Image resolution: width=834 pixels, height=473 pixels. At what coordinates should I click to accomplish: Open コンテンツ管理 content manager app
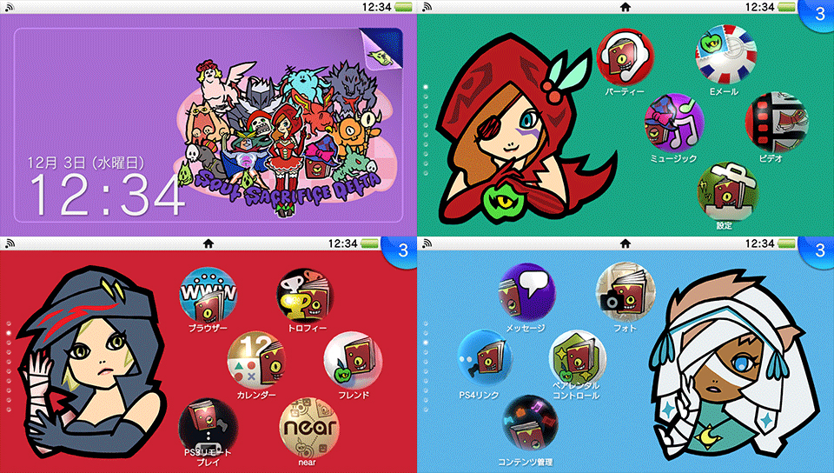pyautogui.click(x=530, y=424)
